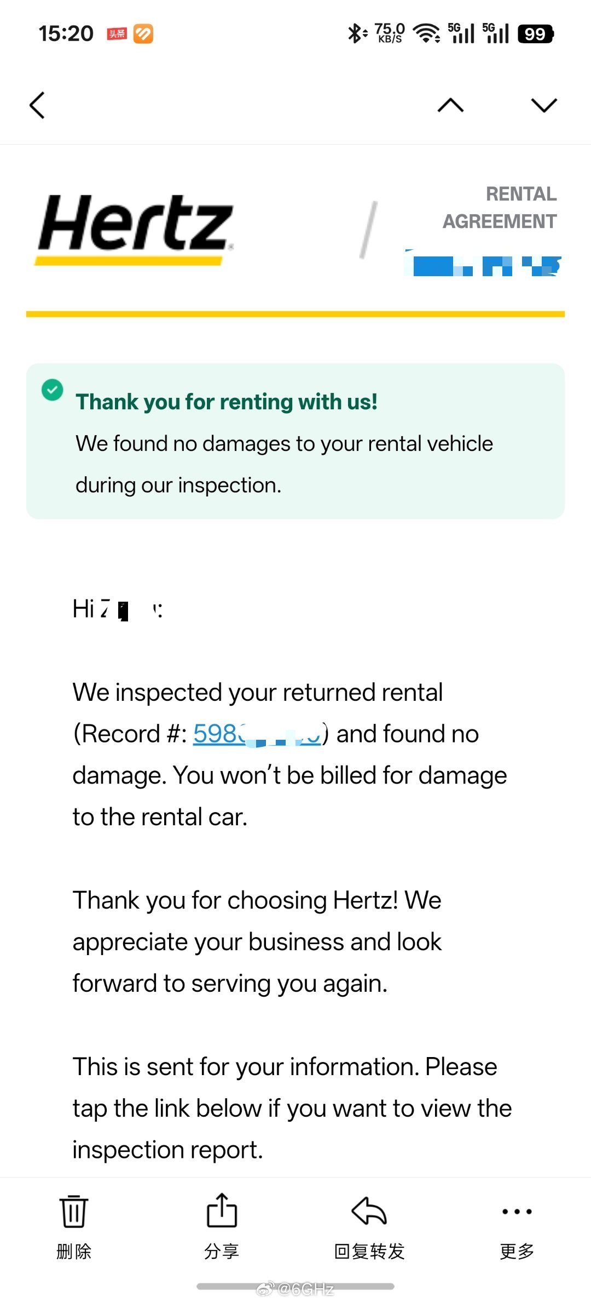591x1302 pixels.
Task: Tap the trash delete icon
Action: 74,1211
